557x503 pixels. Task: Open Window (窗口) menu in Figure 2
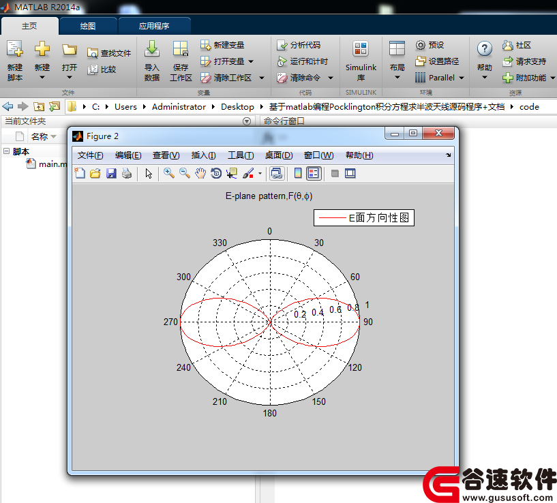(318, 155)
